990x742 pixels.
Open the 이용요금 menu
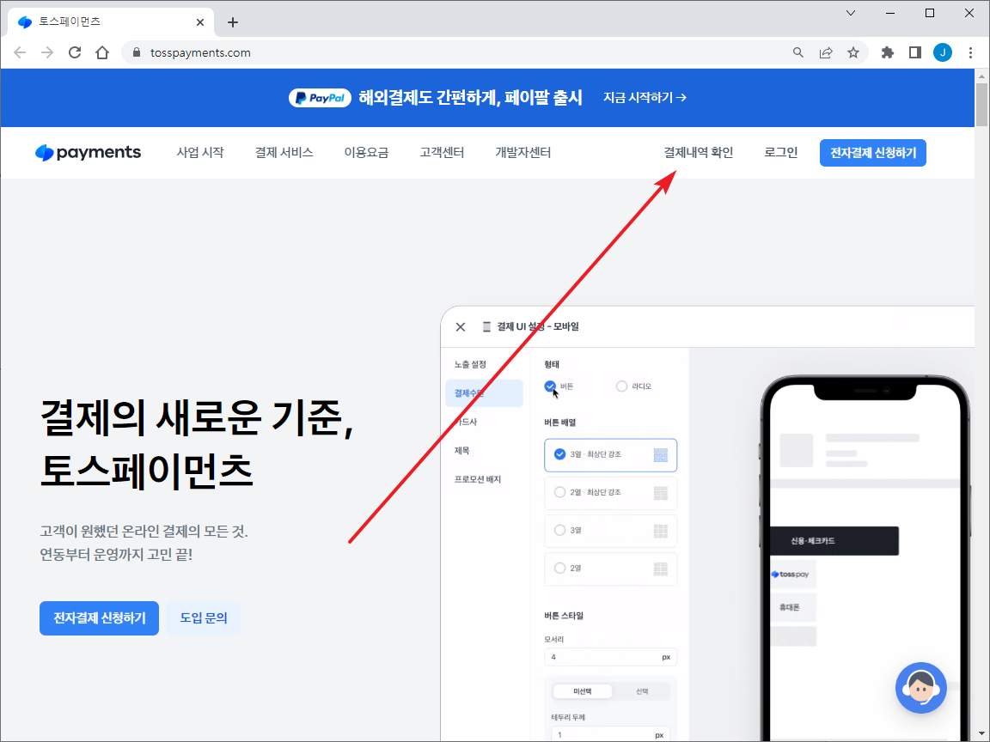tap(366, 152)
